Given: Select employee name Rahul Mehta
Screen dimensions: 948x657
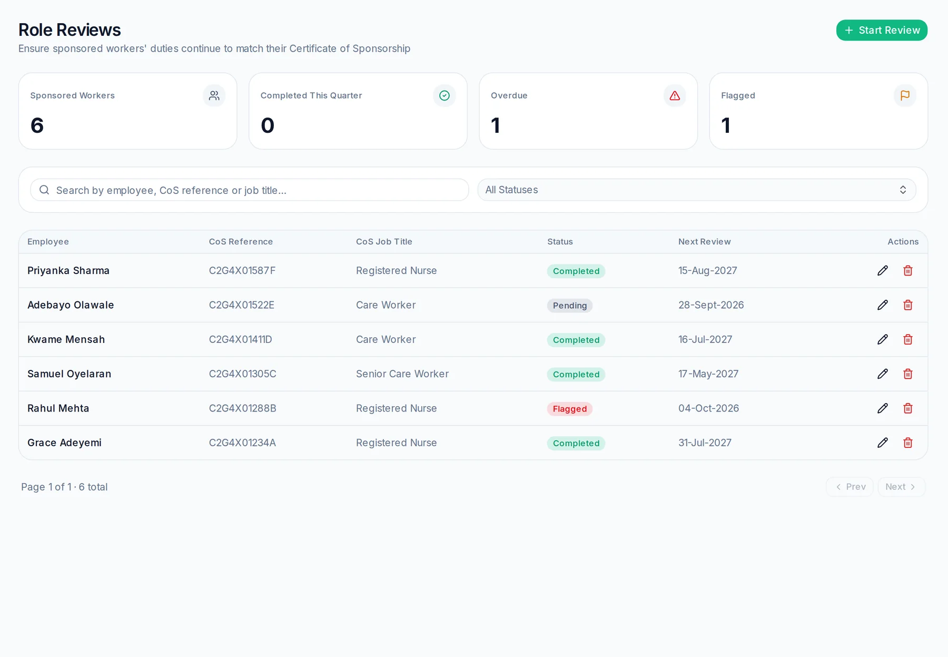Looking at the screenshot, I should [x=58, y=408].
